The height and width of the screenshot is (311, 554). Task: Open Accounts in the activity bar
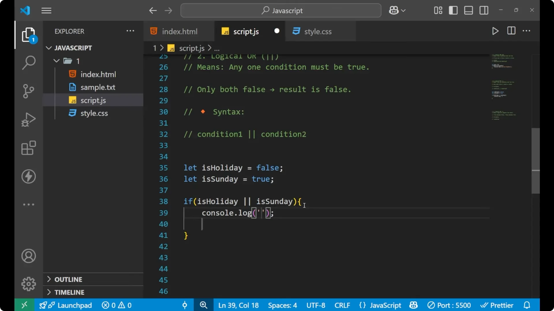coord(29,256)
